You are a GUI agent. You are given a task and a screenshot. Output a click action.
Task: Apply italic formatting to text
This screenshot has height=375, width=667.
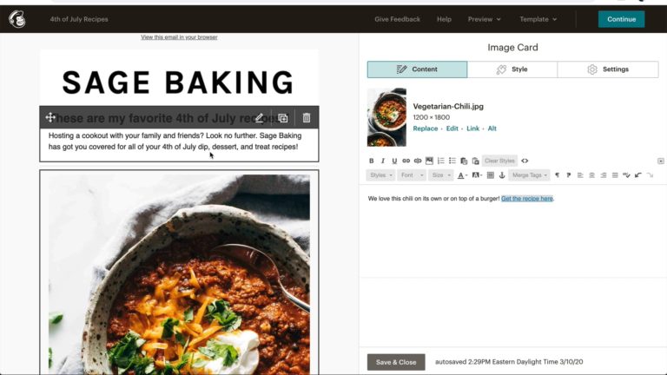tap(383, 161)
